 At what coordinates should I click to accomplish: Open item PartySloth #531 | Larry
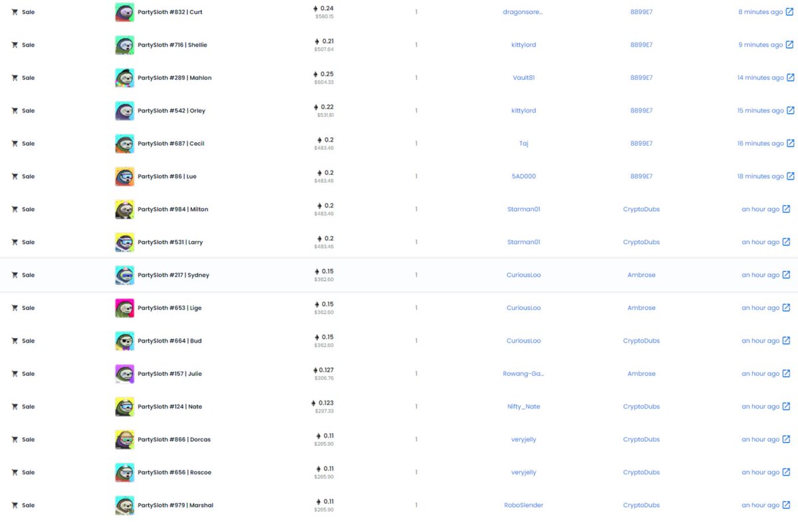tap(170, 242)
